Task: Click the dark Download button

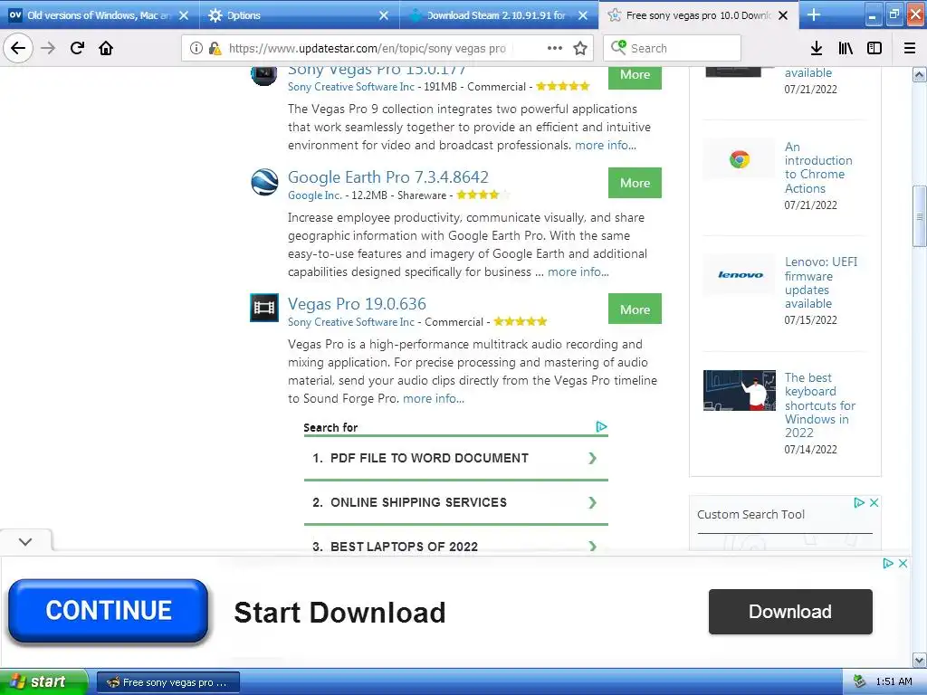Action: point(790,612)
